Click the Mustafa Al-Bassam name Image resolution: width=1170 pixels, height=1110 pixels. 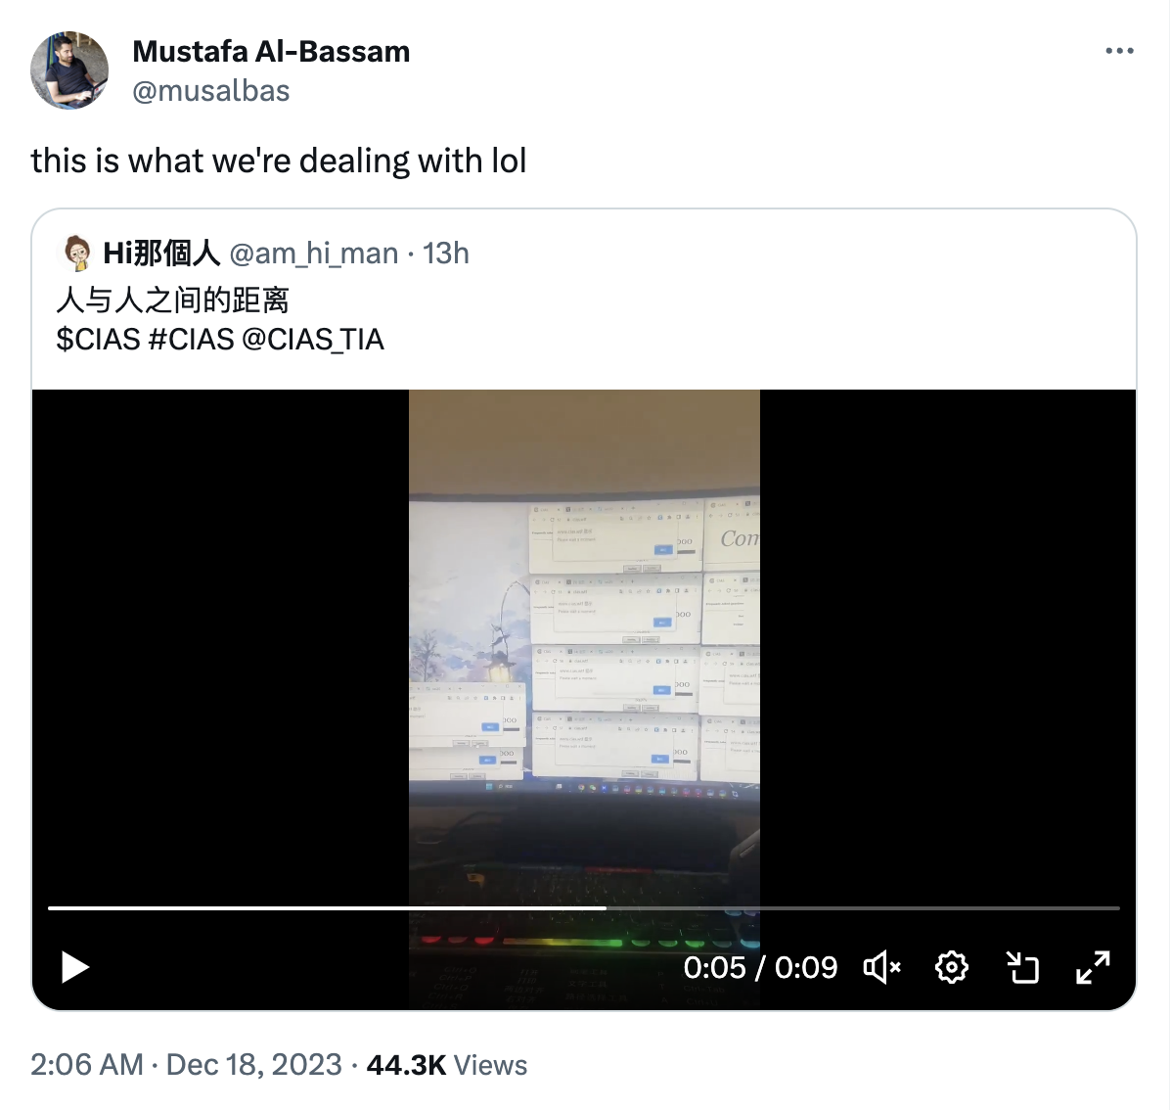pyautogui.click(x=271, y=52)
